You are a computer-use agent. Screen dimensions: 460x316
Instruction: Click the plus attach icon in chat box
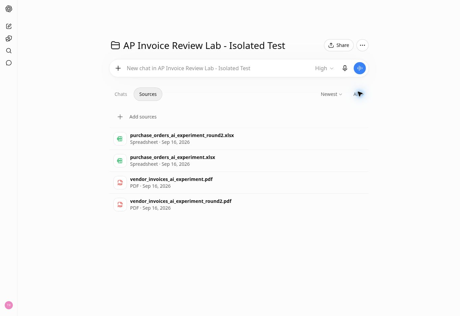[118, 68]
